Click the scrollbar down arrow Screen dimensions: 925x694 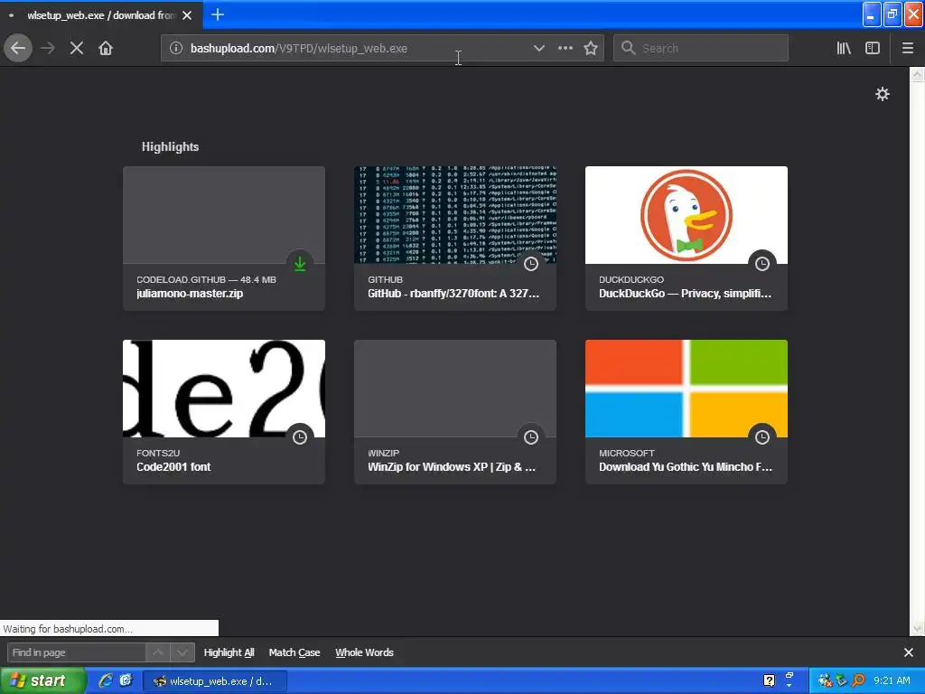tap(918, 629)
